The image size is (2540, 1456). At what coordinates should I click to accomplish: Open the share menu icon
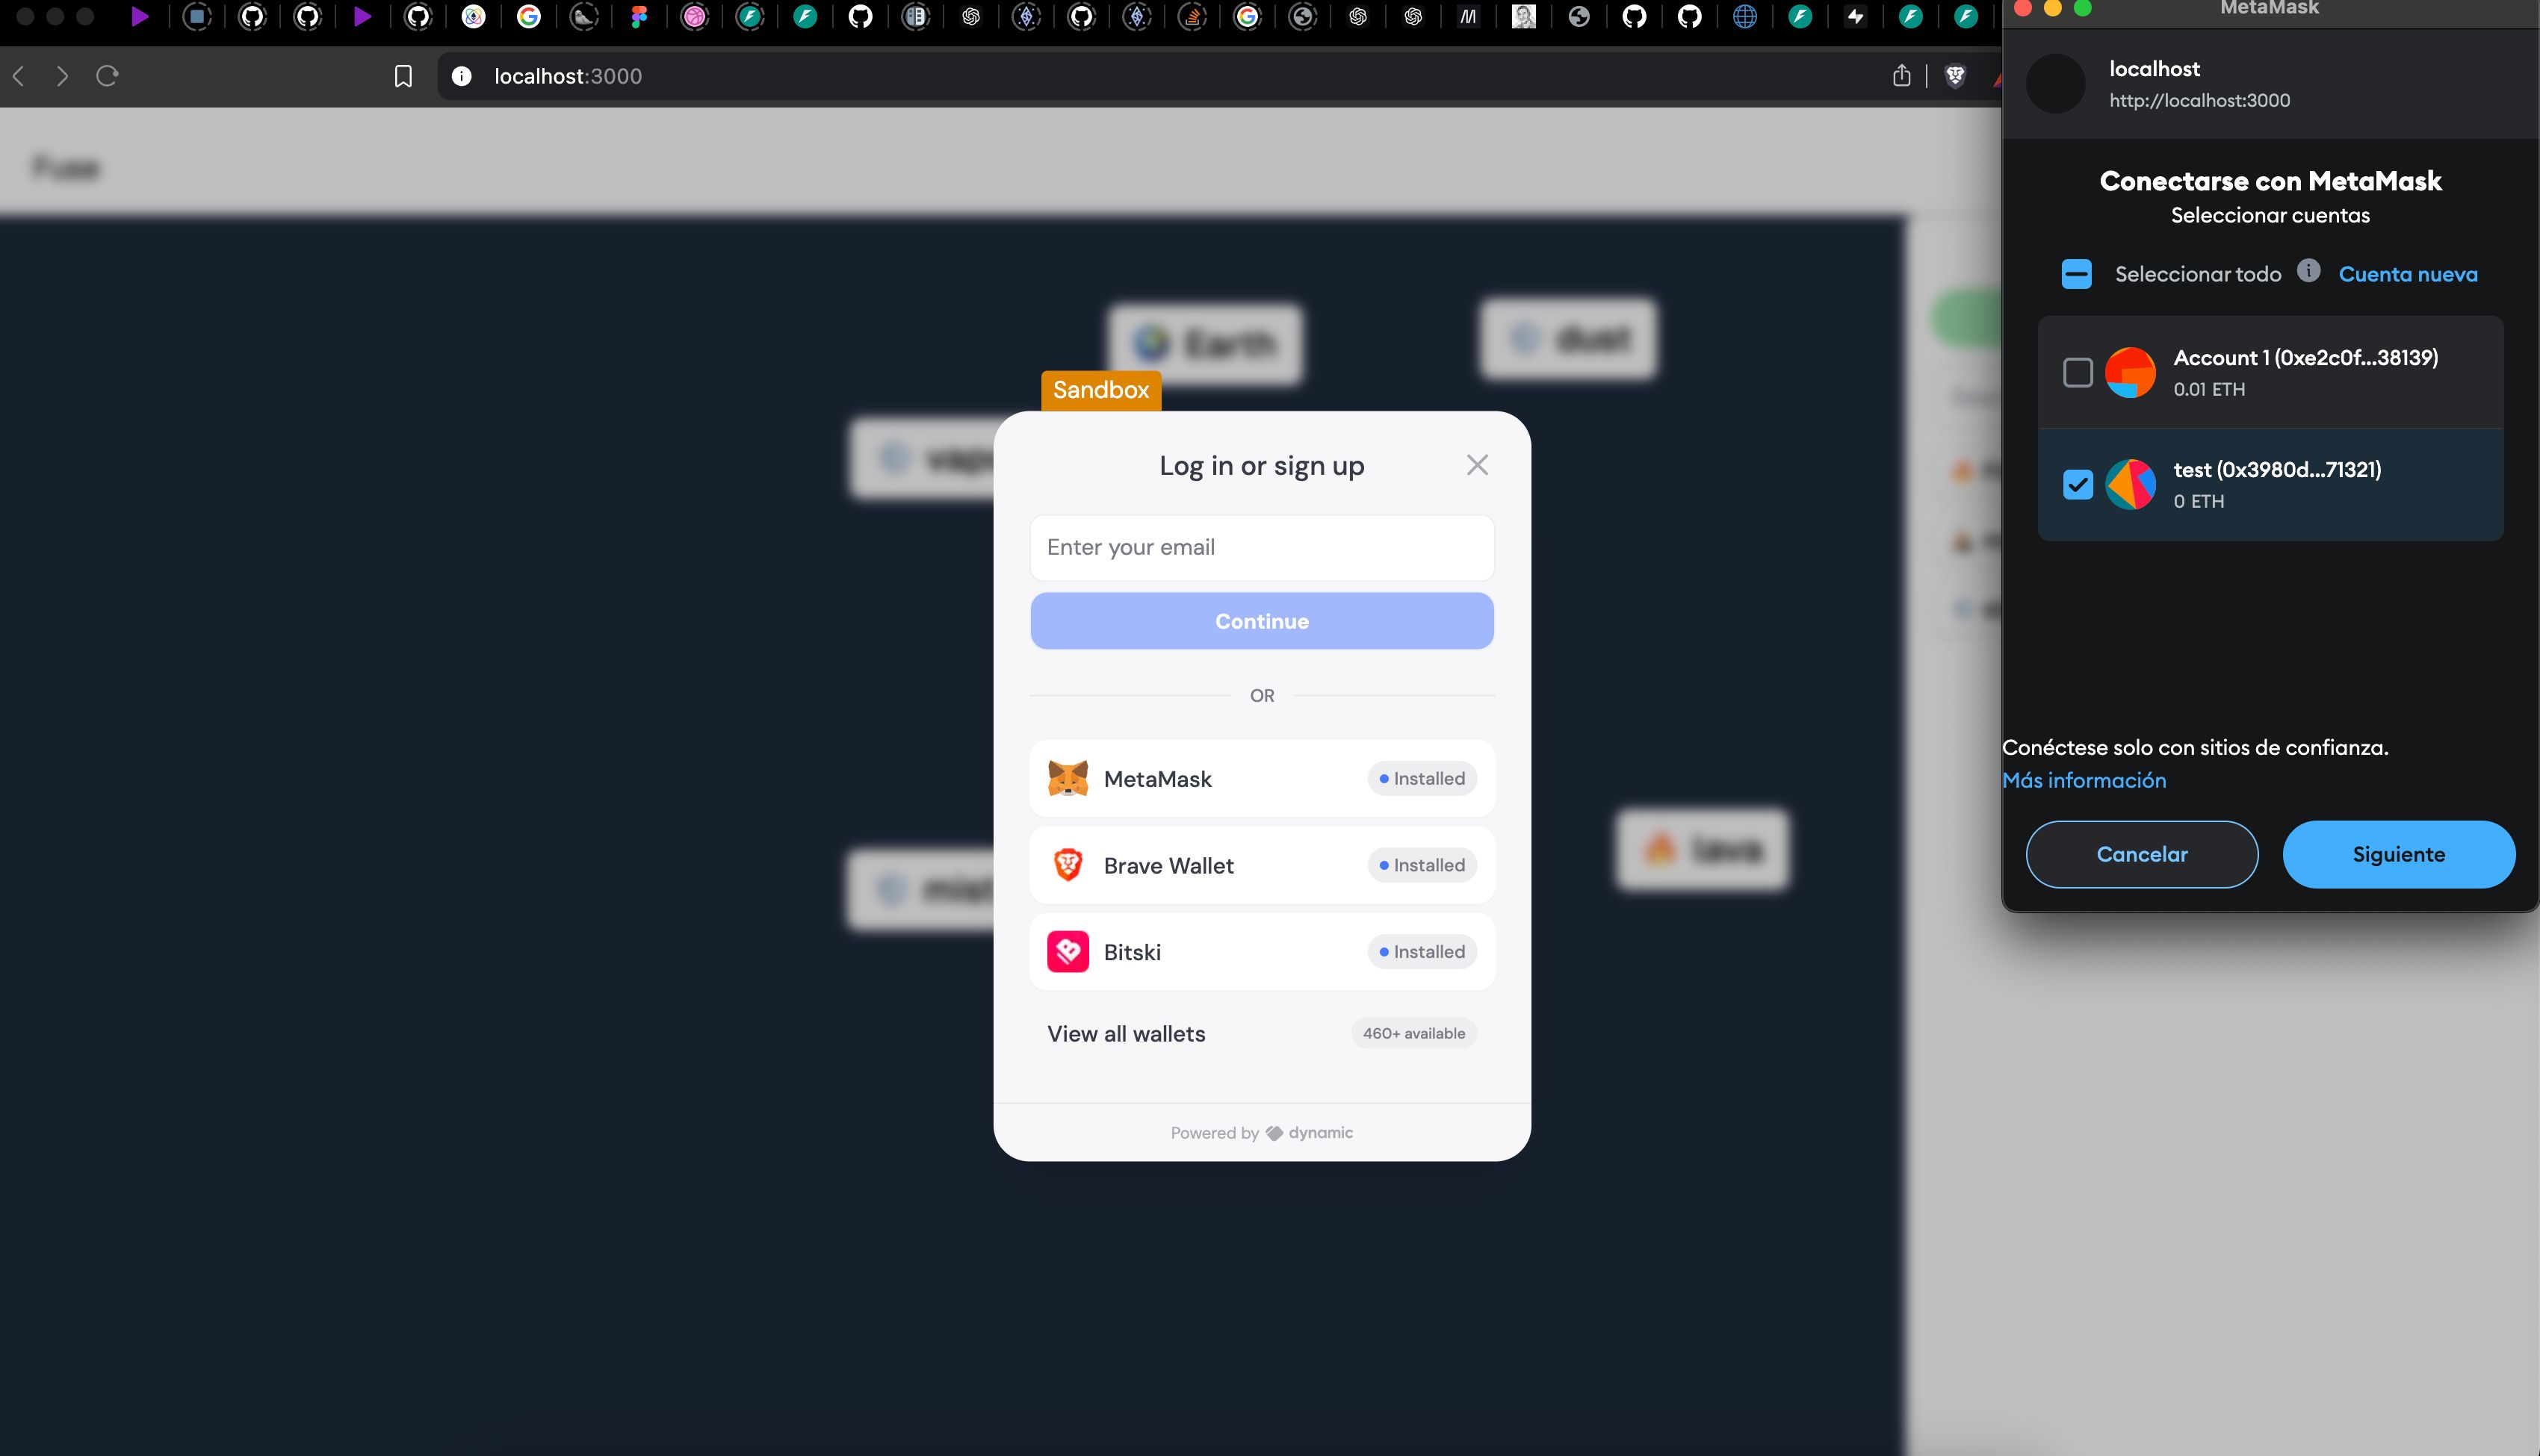(1902, 76)
